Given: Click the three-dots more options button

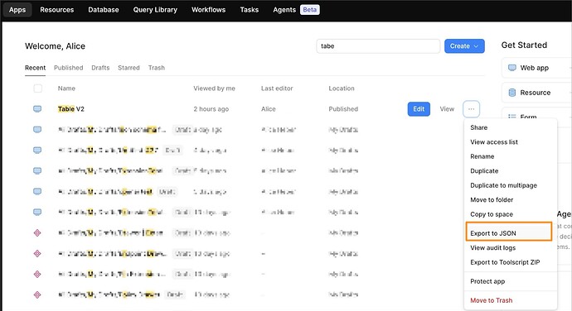Looking at the screenshot, I should click(472, 109).
